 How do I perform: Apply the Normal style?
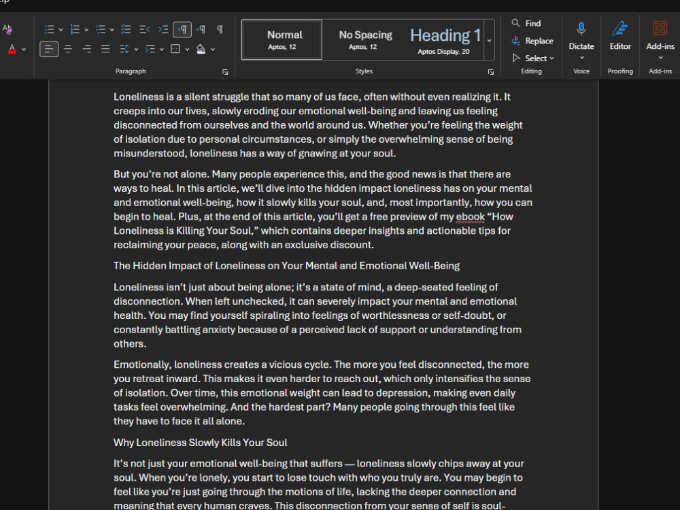[x=282, y=39]
